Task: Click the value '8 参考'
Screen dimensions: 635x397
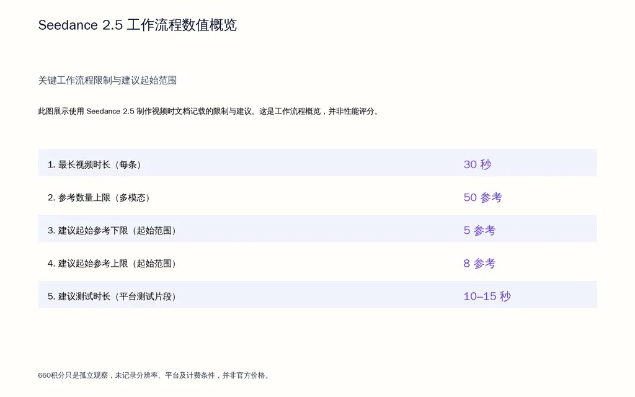Action: [479, 264]
